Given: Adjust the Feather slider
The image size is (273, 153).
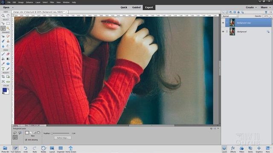Looking at the screenshot, I should click(52, 133).
